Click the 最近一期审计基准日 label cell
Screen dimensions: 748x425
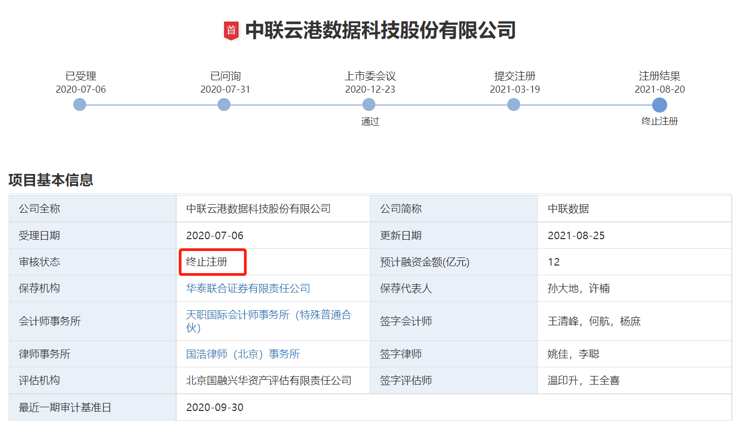coord(93,407)
